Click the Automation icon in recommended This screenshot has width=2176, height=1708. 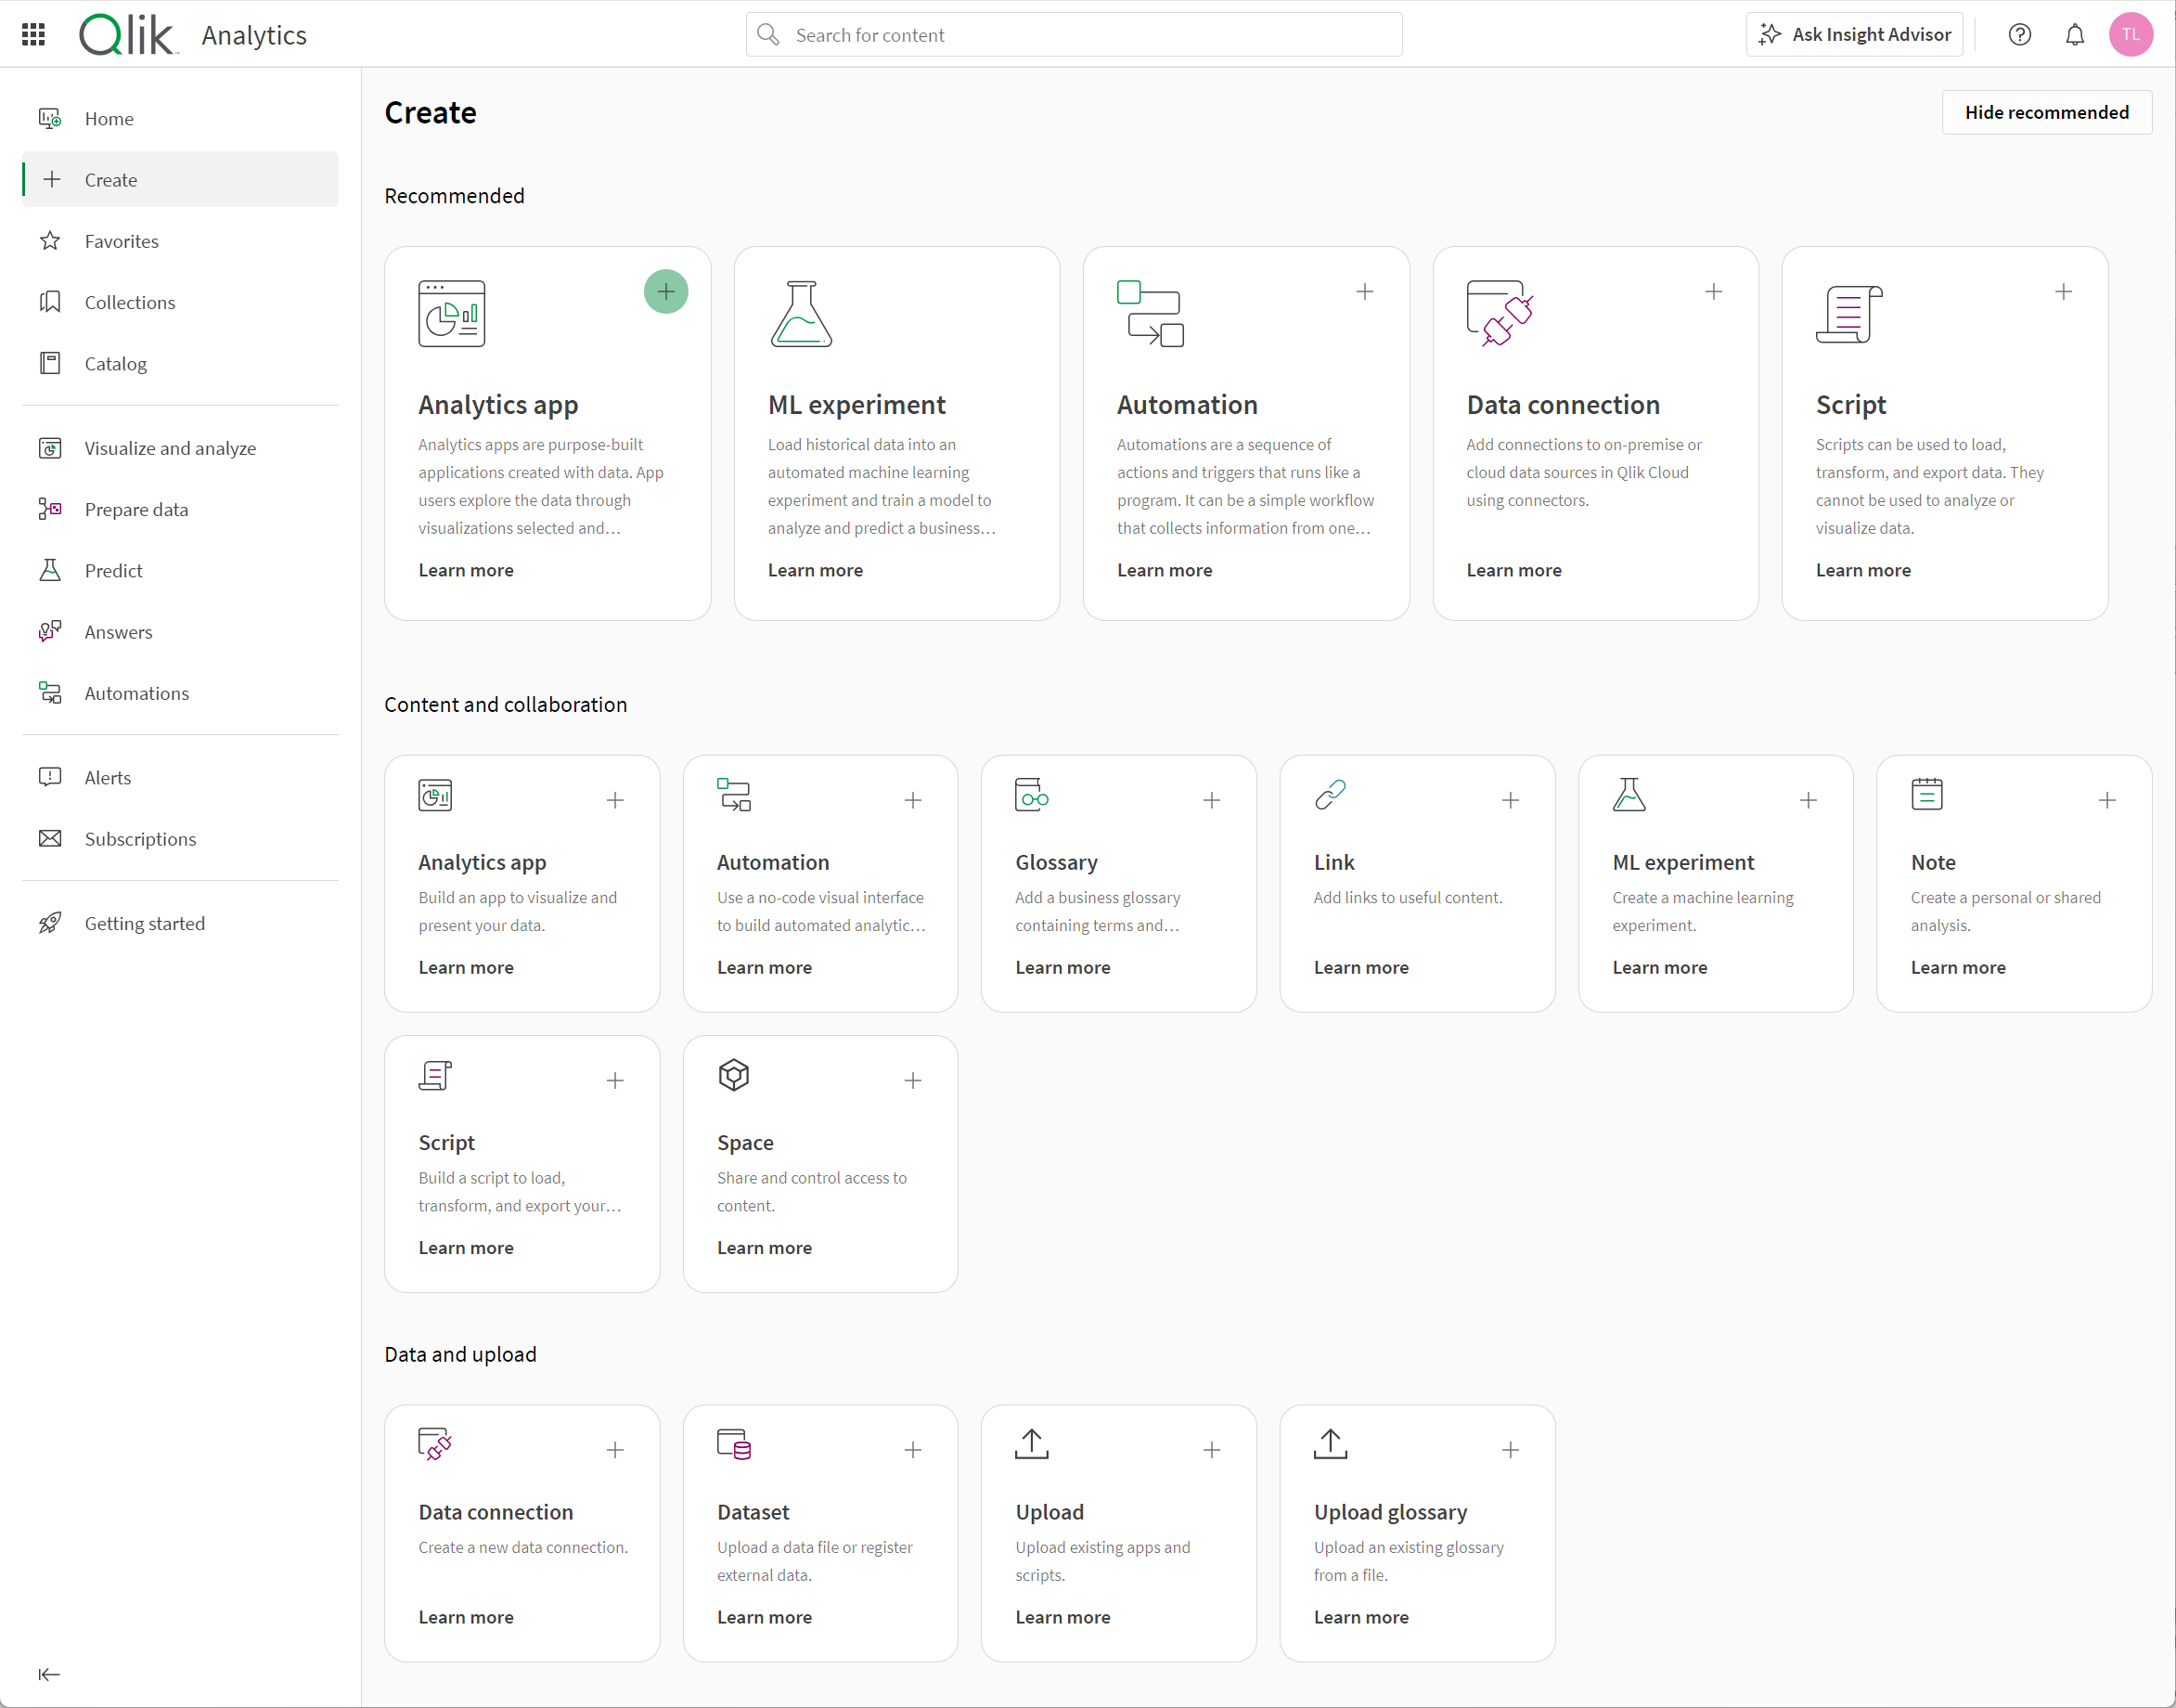(1150, 313)
